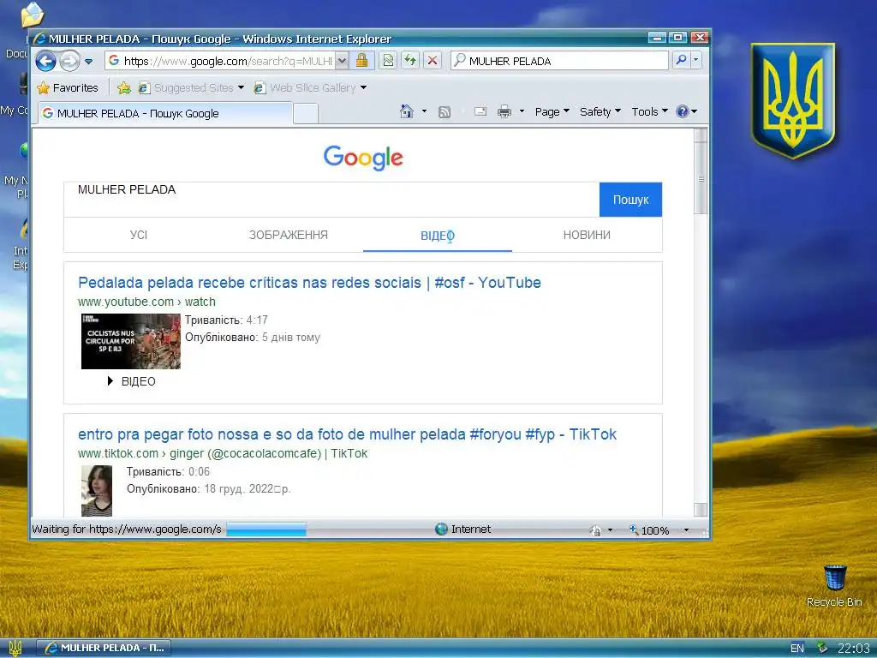877x658 pixels.
Task: Refresh the page with green arrows icon
Action: pos(410,61)
